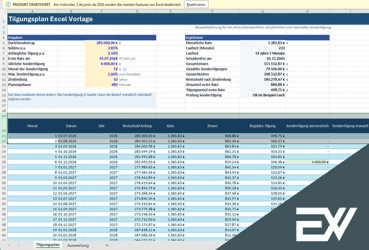
Task: Select the Erste Rate am date 01.07.2026
Action: (x=101, y=58)
